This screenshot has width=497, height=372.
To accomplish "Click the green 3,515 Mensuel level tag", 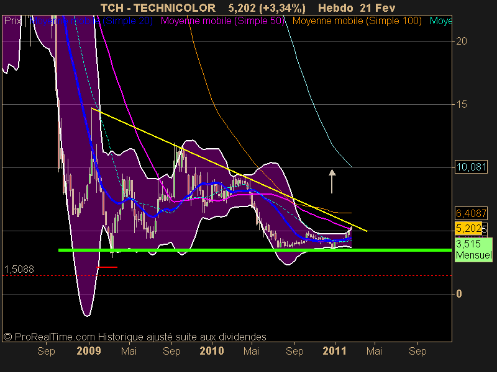I will point(473,250).
